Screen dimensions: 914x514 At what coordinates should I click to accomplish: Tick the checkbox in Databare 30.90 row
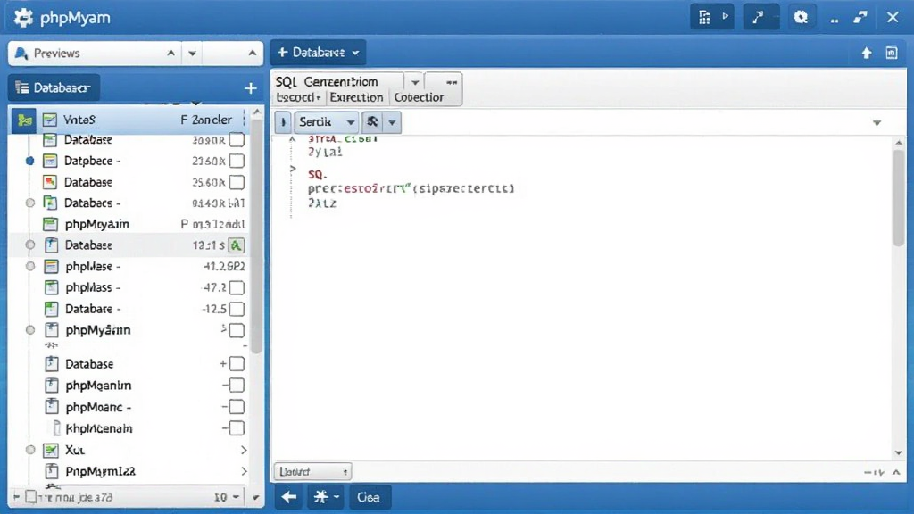pyautogui.click(x=237, y=140)
